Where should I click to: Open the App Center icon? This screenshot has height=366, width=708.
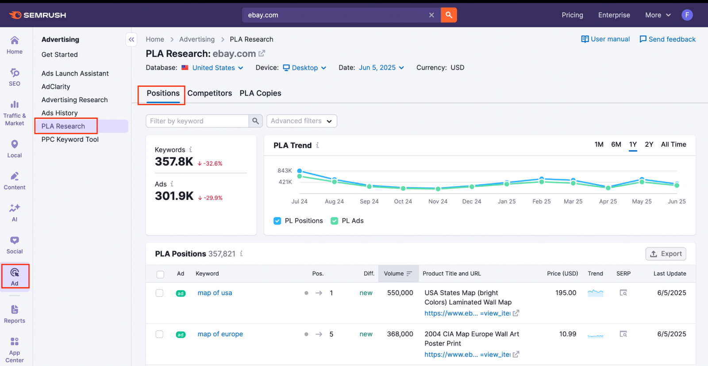(x=15, y=349)
